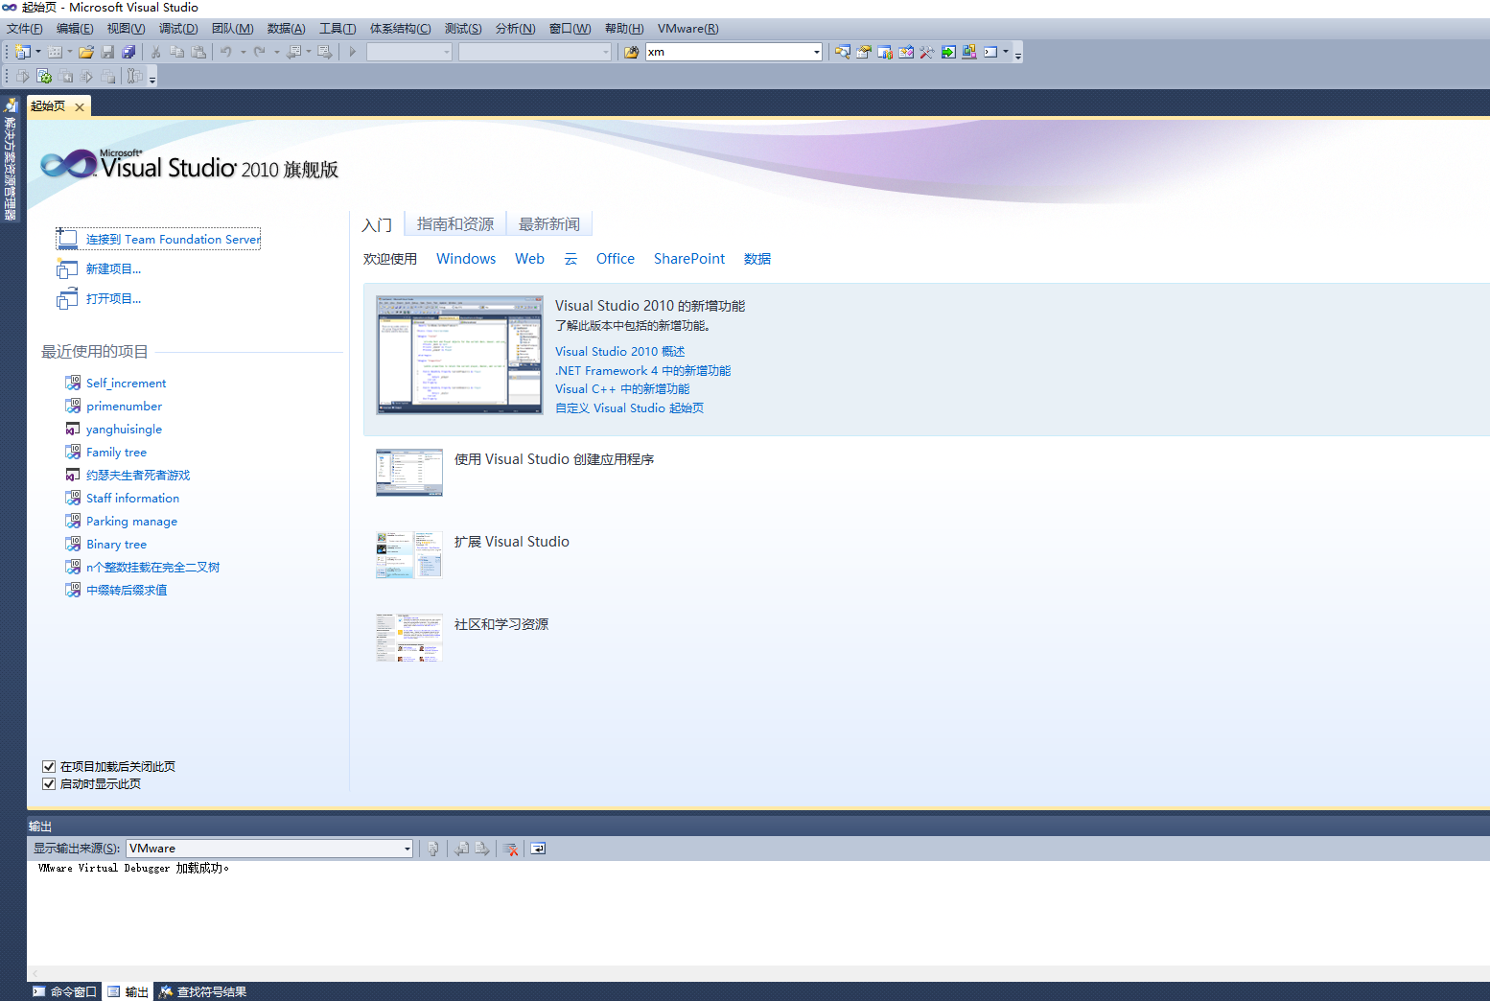Uncheck '在项目加载后关闭此页' checkbox
1490x1001 pixels.
[49, 766]
